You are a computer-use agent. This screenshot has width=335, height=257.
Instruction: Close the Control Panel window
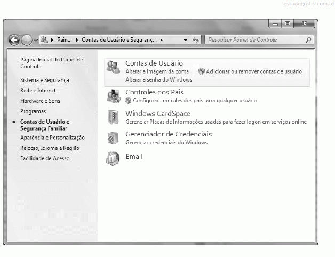coord(304,23)
